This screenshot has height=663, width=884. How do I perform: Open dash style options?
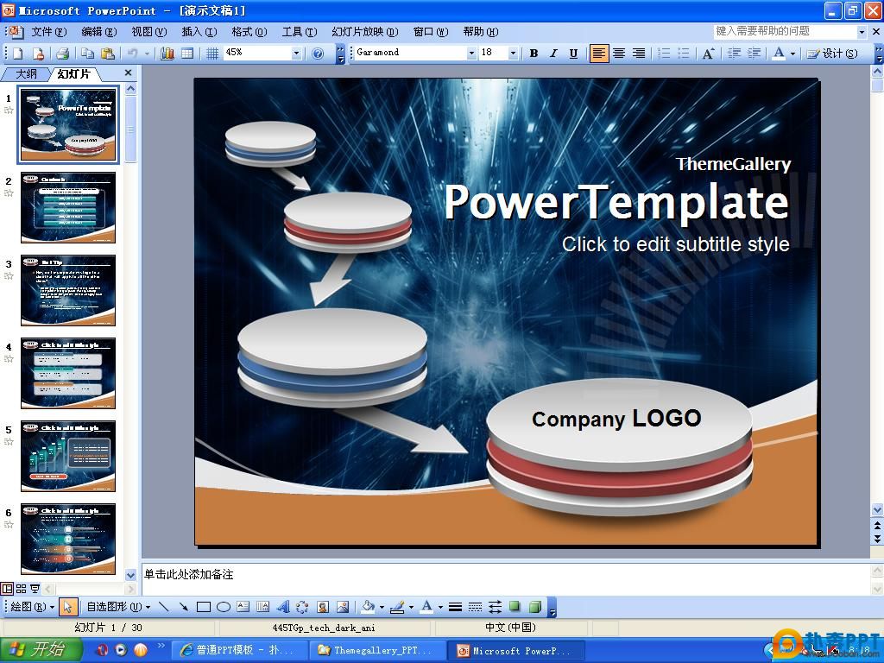click(476, 607)
